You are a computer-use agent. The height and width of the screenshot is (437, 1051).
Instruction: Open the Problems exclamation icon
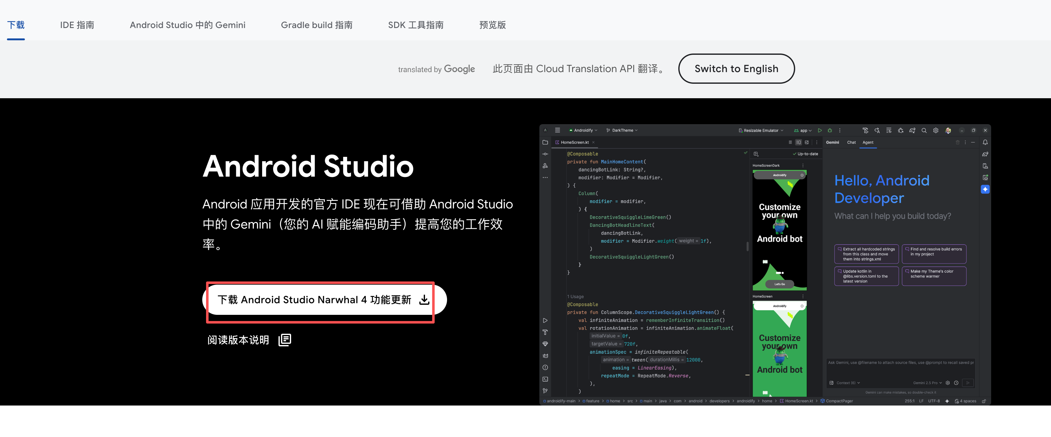(x=545, y=368)
